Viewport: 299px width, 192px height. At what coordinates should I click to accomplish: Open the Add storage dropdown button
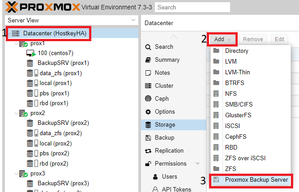222,39
